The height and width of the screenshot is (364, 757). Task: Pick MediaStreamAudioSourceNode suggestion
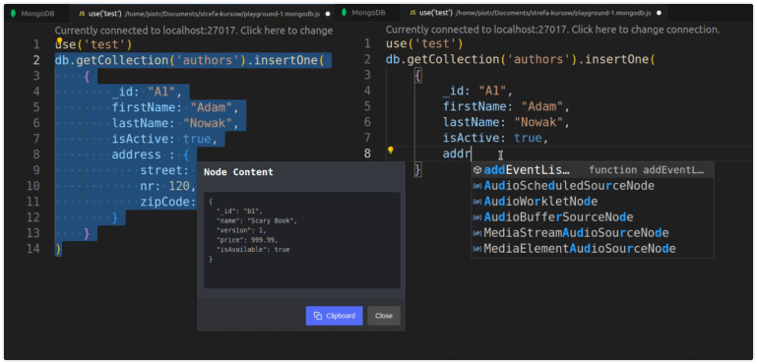pos(593,233)
